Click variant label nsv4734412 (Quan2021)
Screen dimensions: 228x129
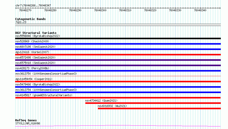pyautogui.click(x=101, y=101)
